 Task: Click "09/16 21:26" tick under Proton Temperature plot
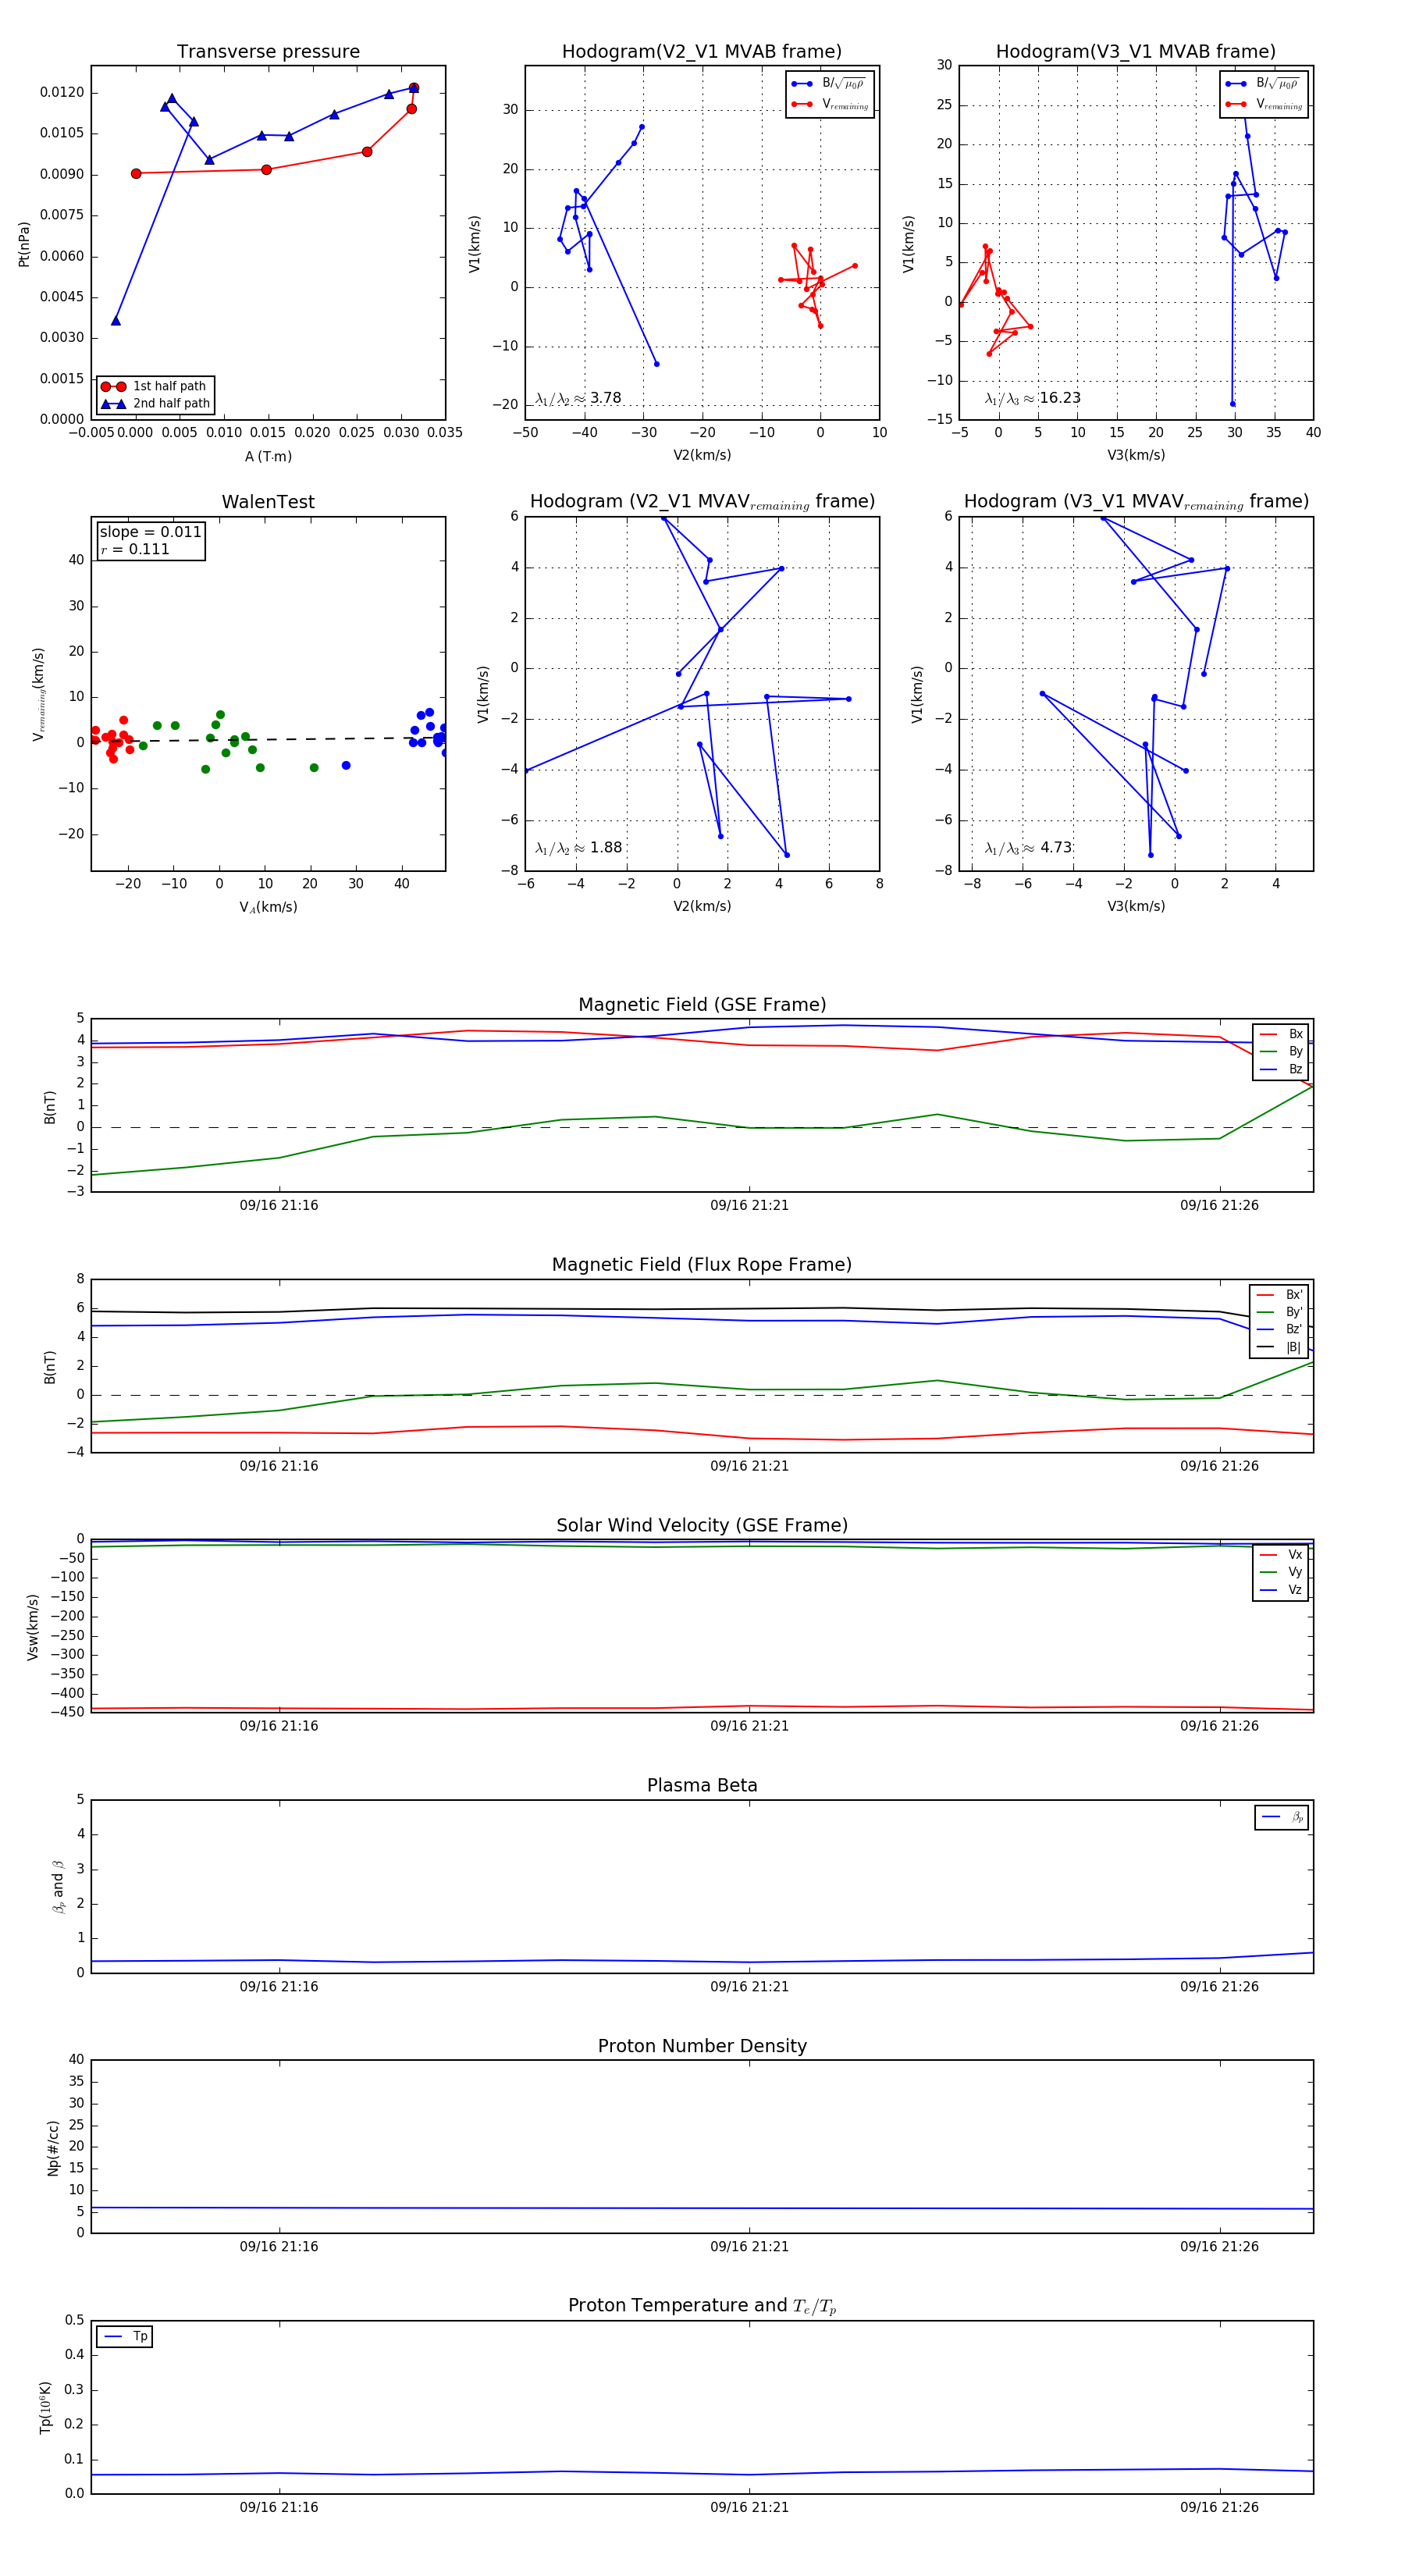[1219, 2507]
